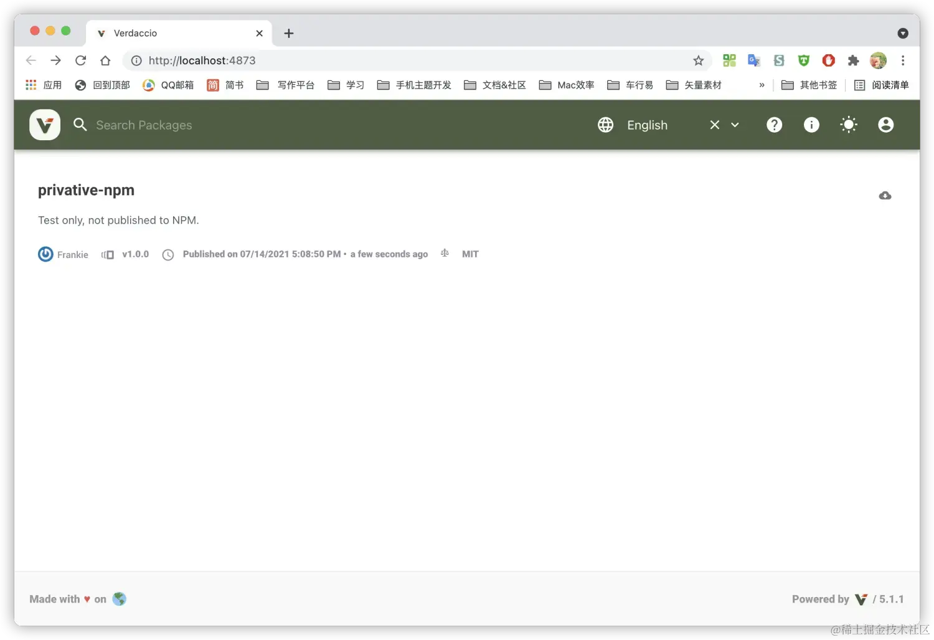The width and height of the screenshot is (934, 640).
Task: Open 学习 bookmark folder
Action: 346,85
